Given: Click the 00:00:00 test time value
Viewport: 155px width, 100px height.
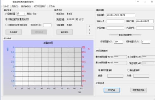Looking at the screenshot, I should tap(71, 19).
